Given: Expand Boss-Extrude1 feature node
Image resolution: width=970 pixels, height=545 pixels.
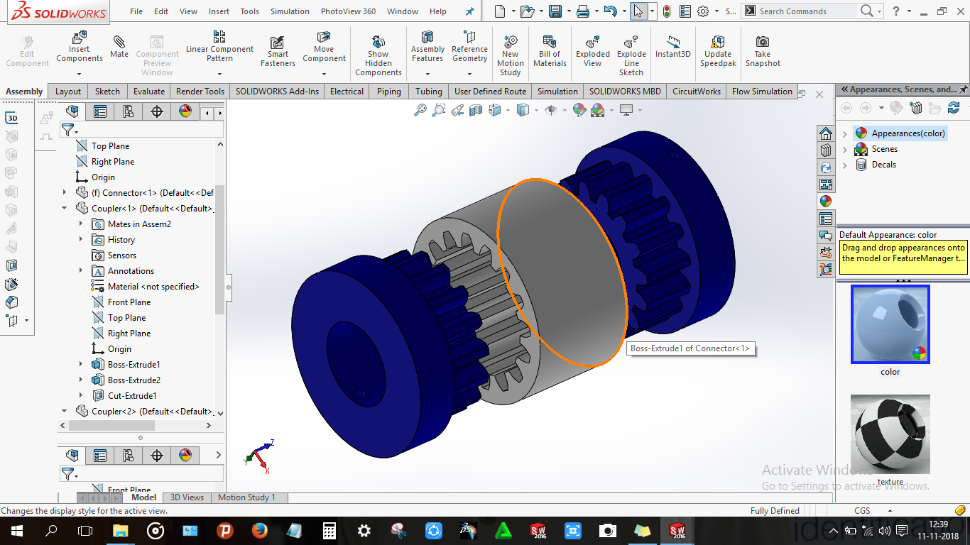Looking at the screenshot, I should point(81,364).
